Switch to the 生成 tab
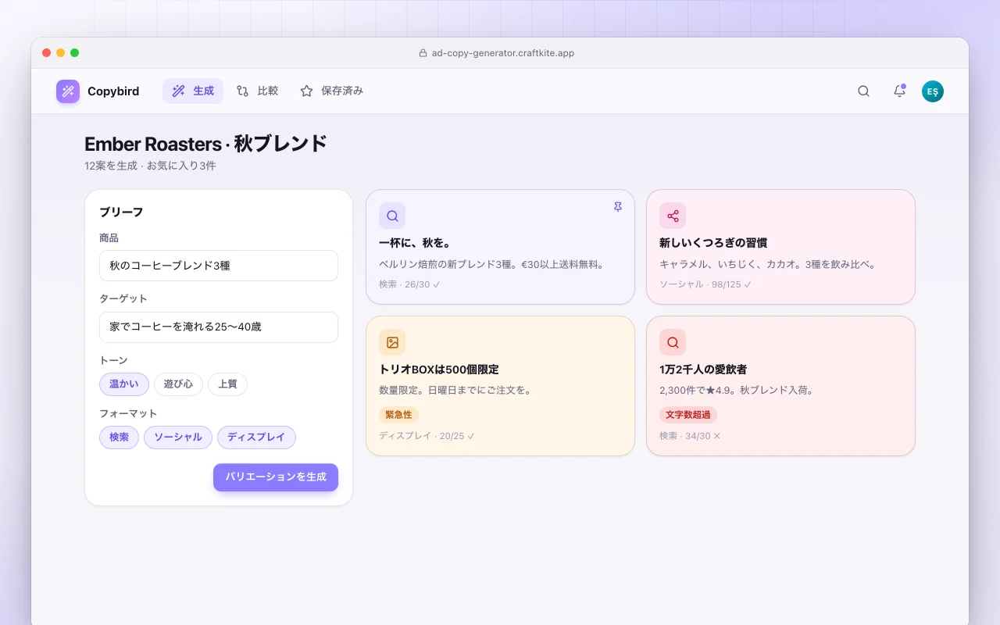 (x=193, y=91)
